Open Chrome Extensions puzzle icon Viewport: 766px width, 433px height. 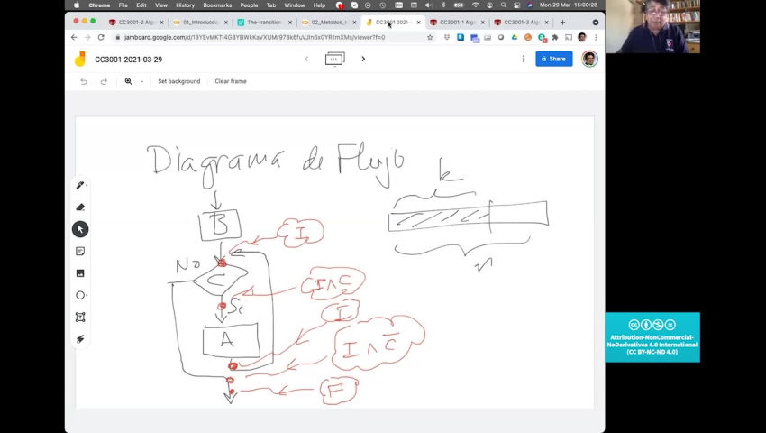pos(555,37)
